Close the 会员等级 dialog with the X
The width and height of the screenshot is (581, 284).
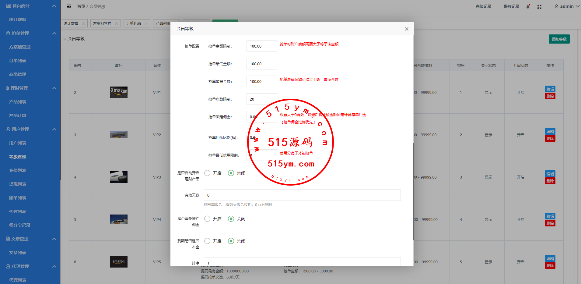pyautogui.click(x=406, y=29)
